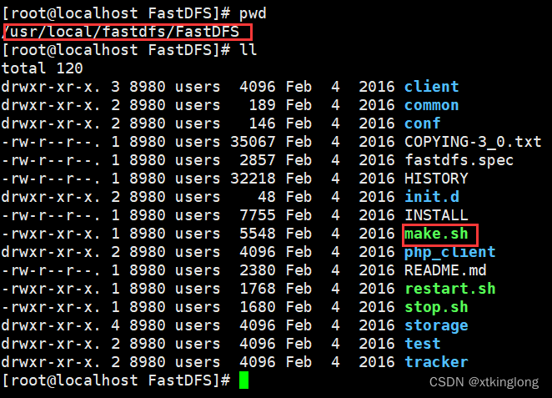Click the make.sh script name

click(436, 234)
